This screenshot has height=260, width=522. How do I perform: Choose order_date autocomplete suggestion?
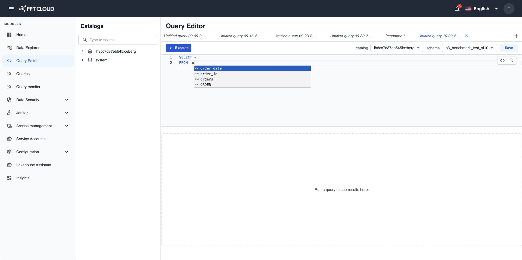pos(253,68)
